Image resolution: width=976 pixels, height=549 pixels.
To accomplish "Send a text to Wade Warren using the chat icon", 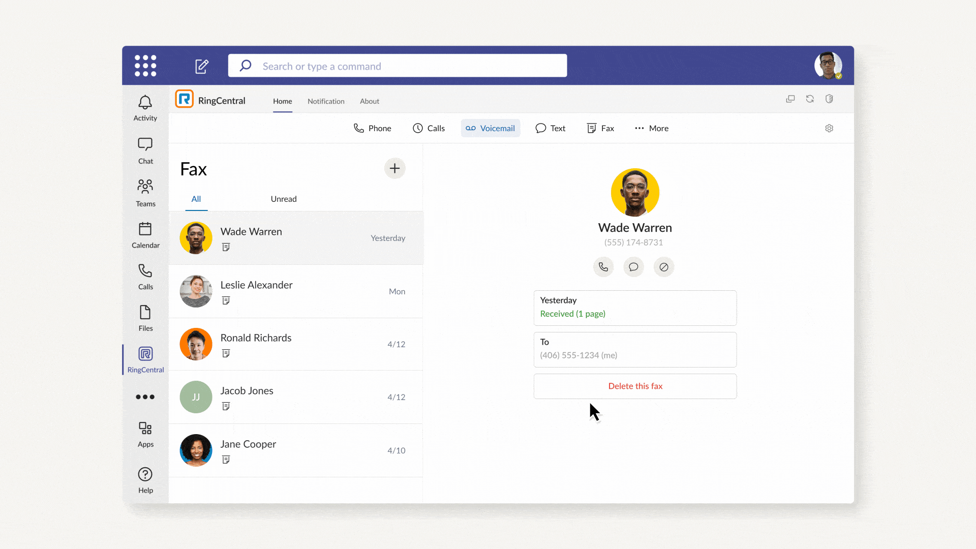I will tap(633, 267).
